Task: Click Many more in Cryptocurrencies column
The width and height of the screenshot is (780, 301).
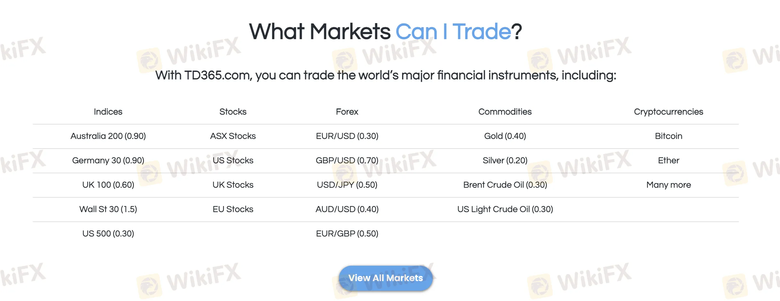Action: (x=668, y=185)
